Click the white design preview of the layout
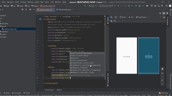This screenshot has height=96, width=172. pos(127,55)
